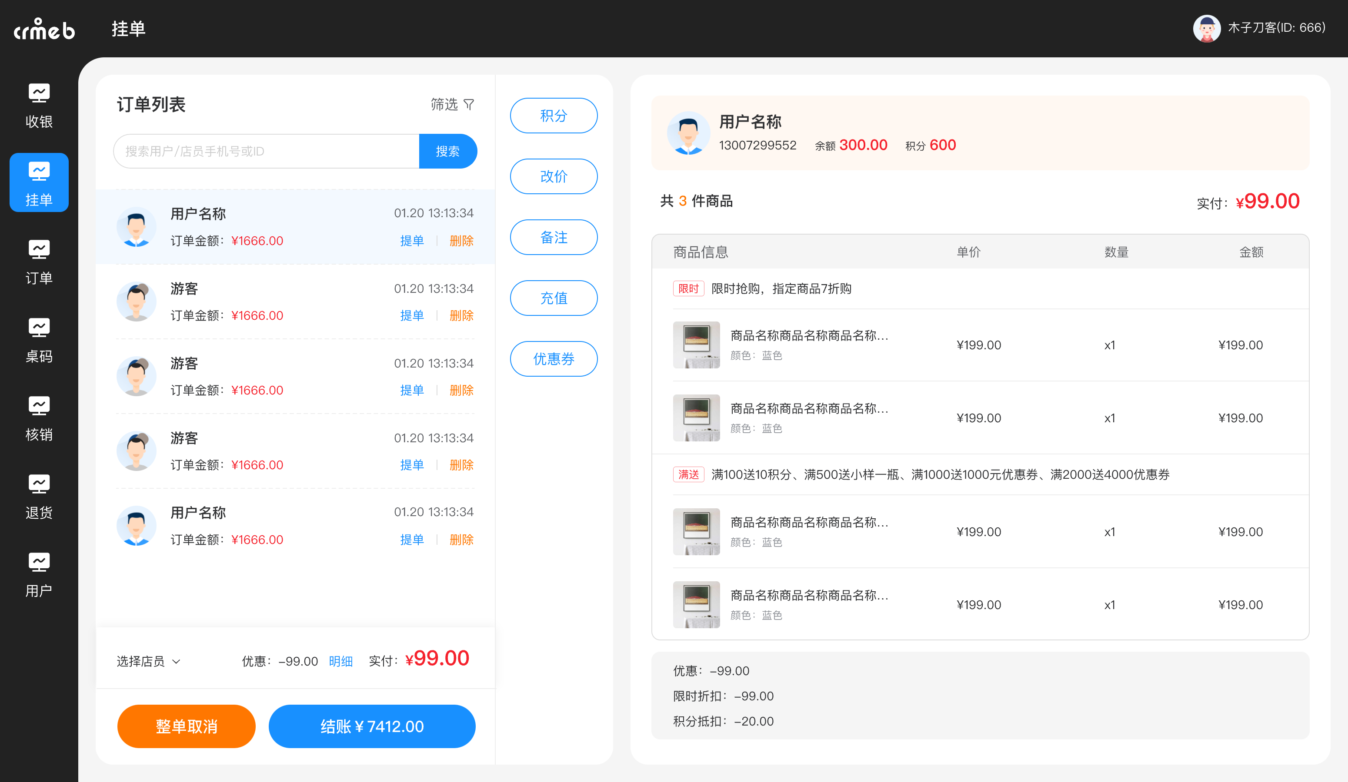This screenshot has width=1348, height=782.
Task: Open the 筛选 filter funnel
Action: 453,104
